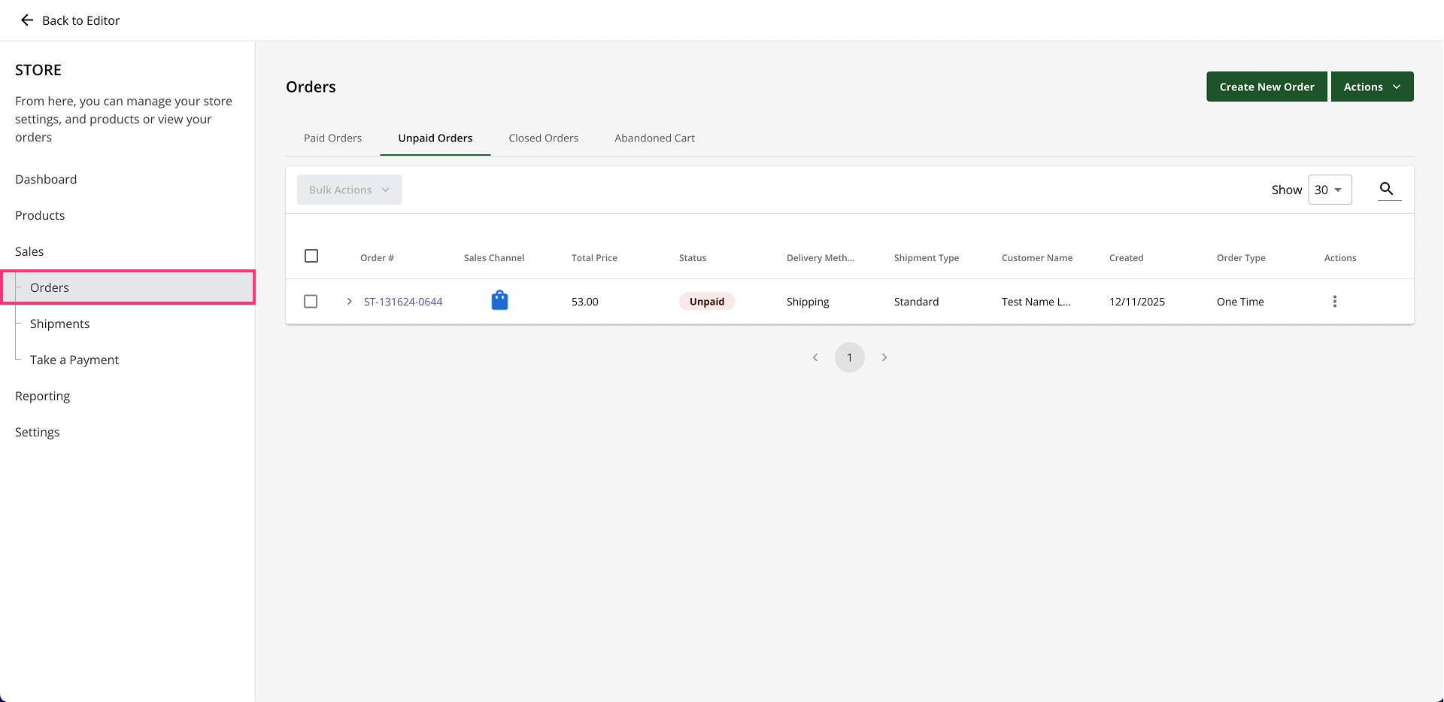The height and width of the screenshot is (702, 1444).
Task: Go to Products in the sidebar
Action: pyautogui.click(x=40, y=215)
